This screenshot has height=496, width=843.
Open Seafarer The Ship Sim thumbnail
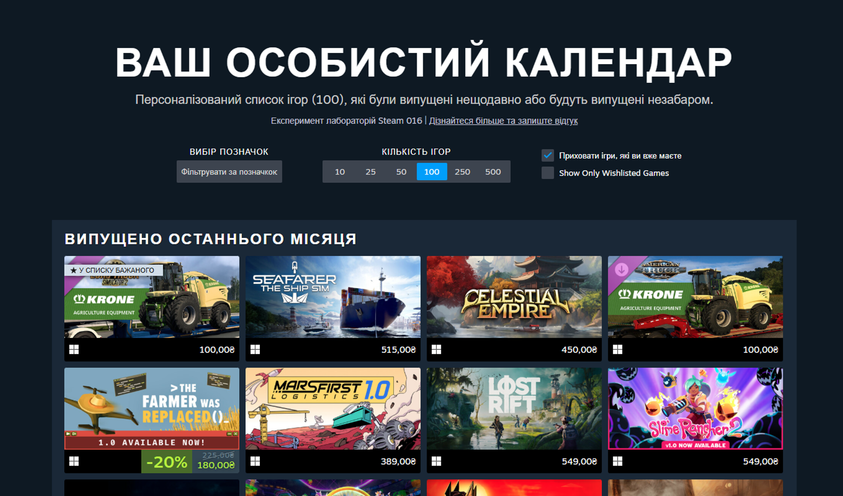pos(333,297)
